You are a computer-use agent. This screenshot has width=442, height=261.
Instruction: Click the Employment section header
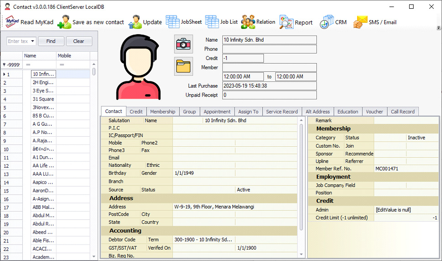pos(374,176)
